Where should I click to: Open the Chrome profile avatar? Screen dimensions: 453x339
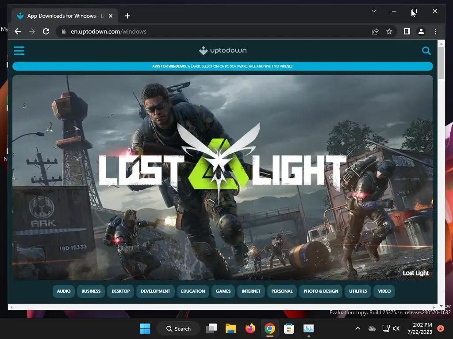tap(421, 31)
